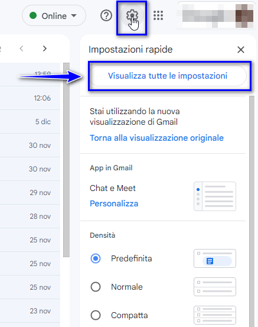The image size is (258, 327).
Task: Click the Predefinita density preview image
Action: pyautogui.click(x=215, y=258)
